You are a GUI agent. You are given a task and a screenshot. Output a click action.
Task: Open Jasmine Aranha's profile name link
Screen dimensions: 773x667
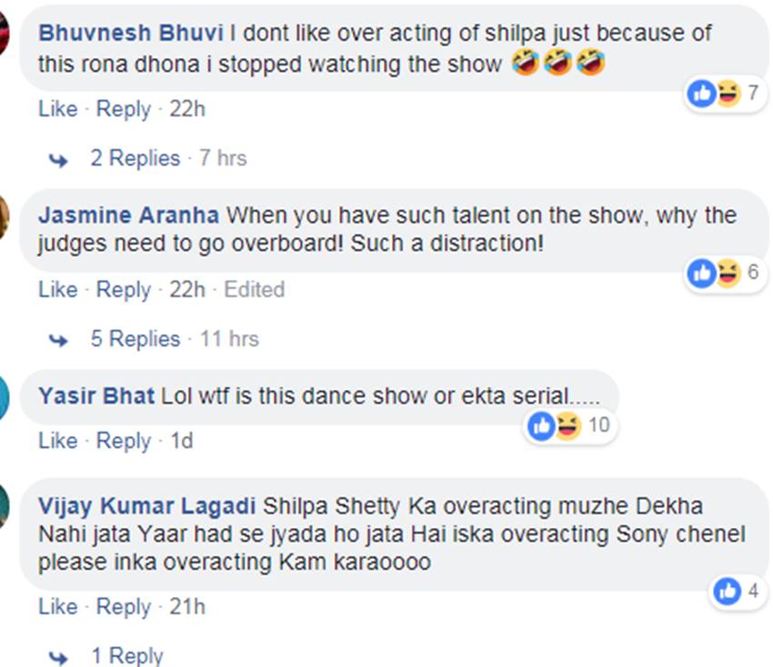(129, 215)
